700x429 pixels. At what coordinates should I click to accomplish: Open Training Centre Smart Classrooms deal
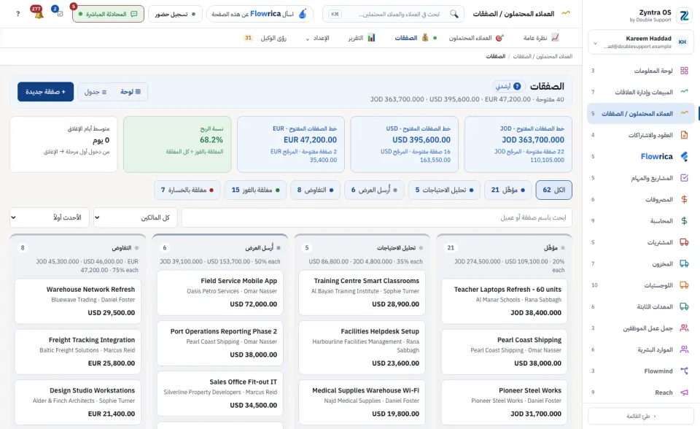coord(362,293)
